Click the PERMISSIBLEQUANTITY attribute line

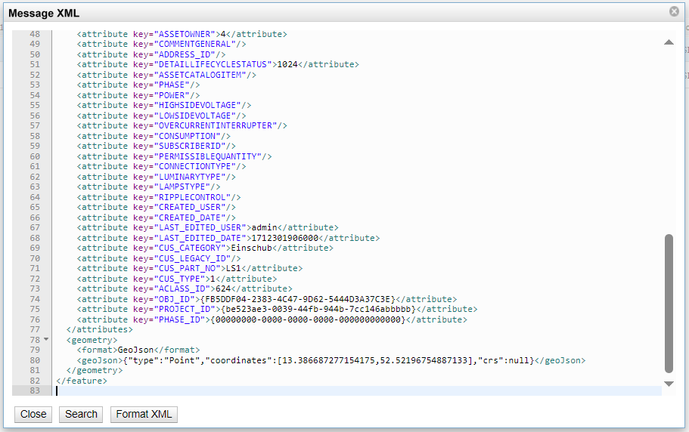(175, 156)
